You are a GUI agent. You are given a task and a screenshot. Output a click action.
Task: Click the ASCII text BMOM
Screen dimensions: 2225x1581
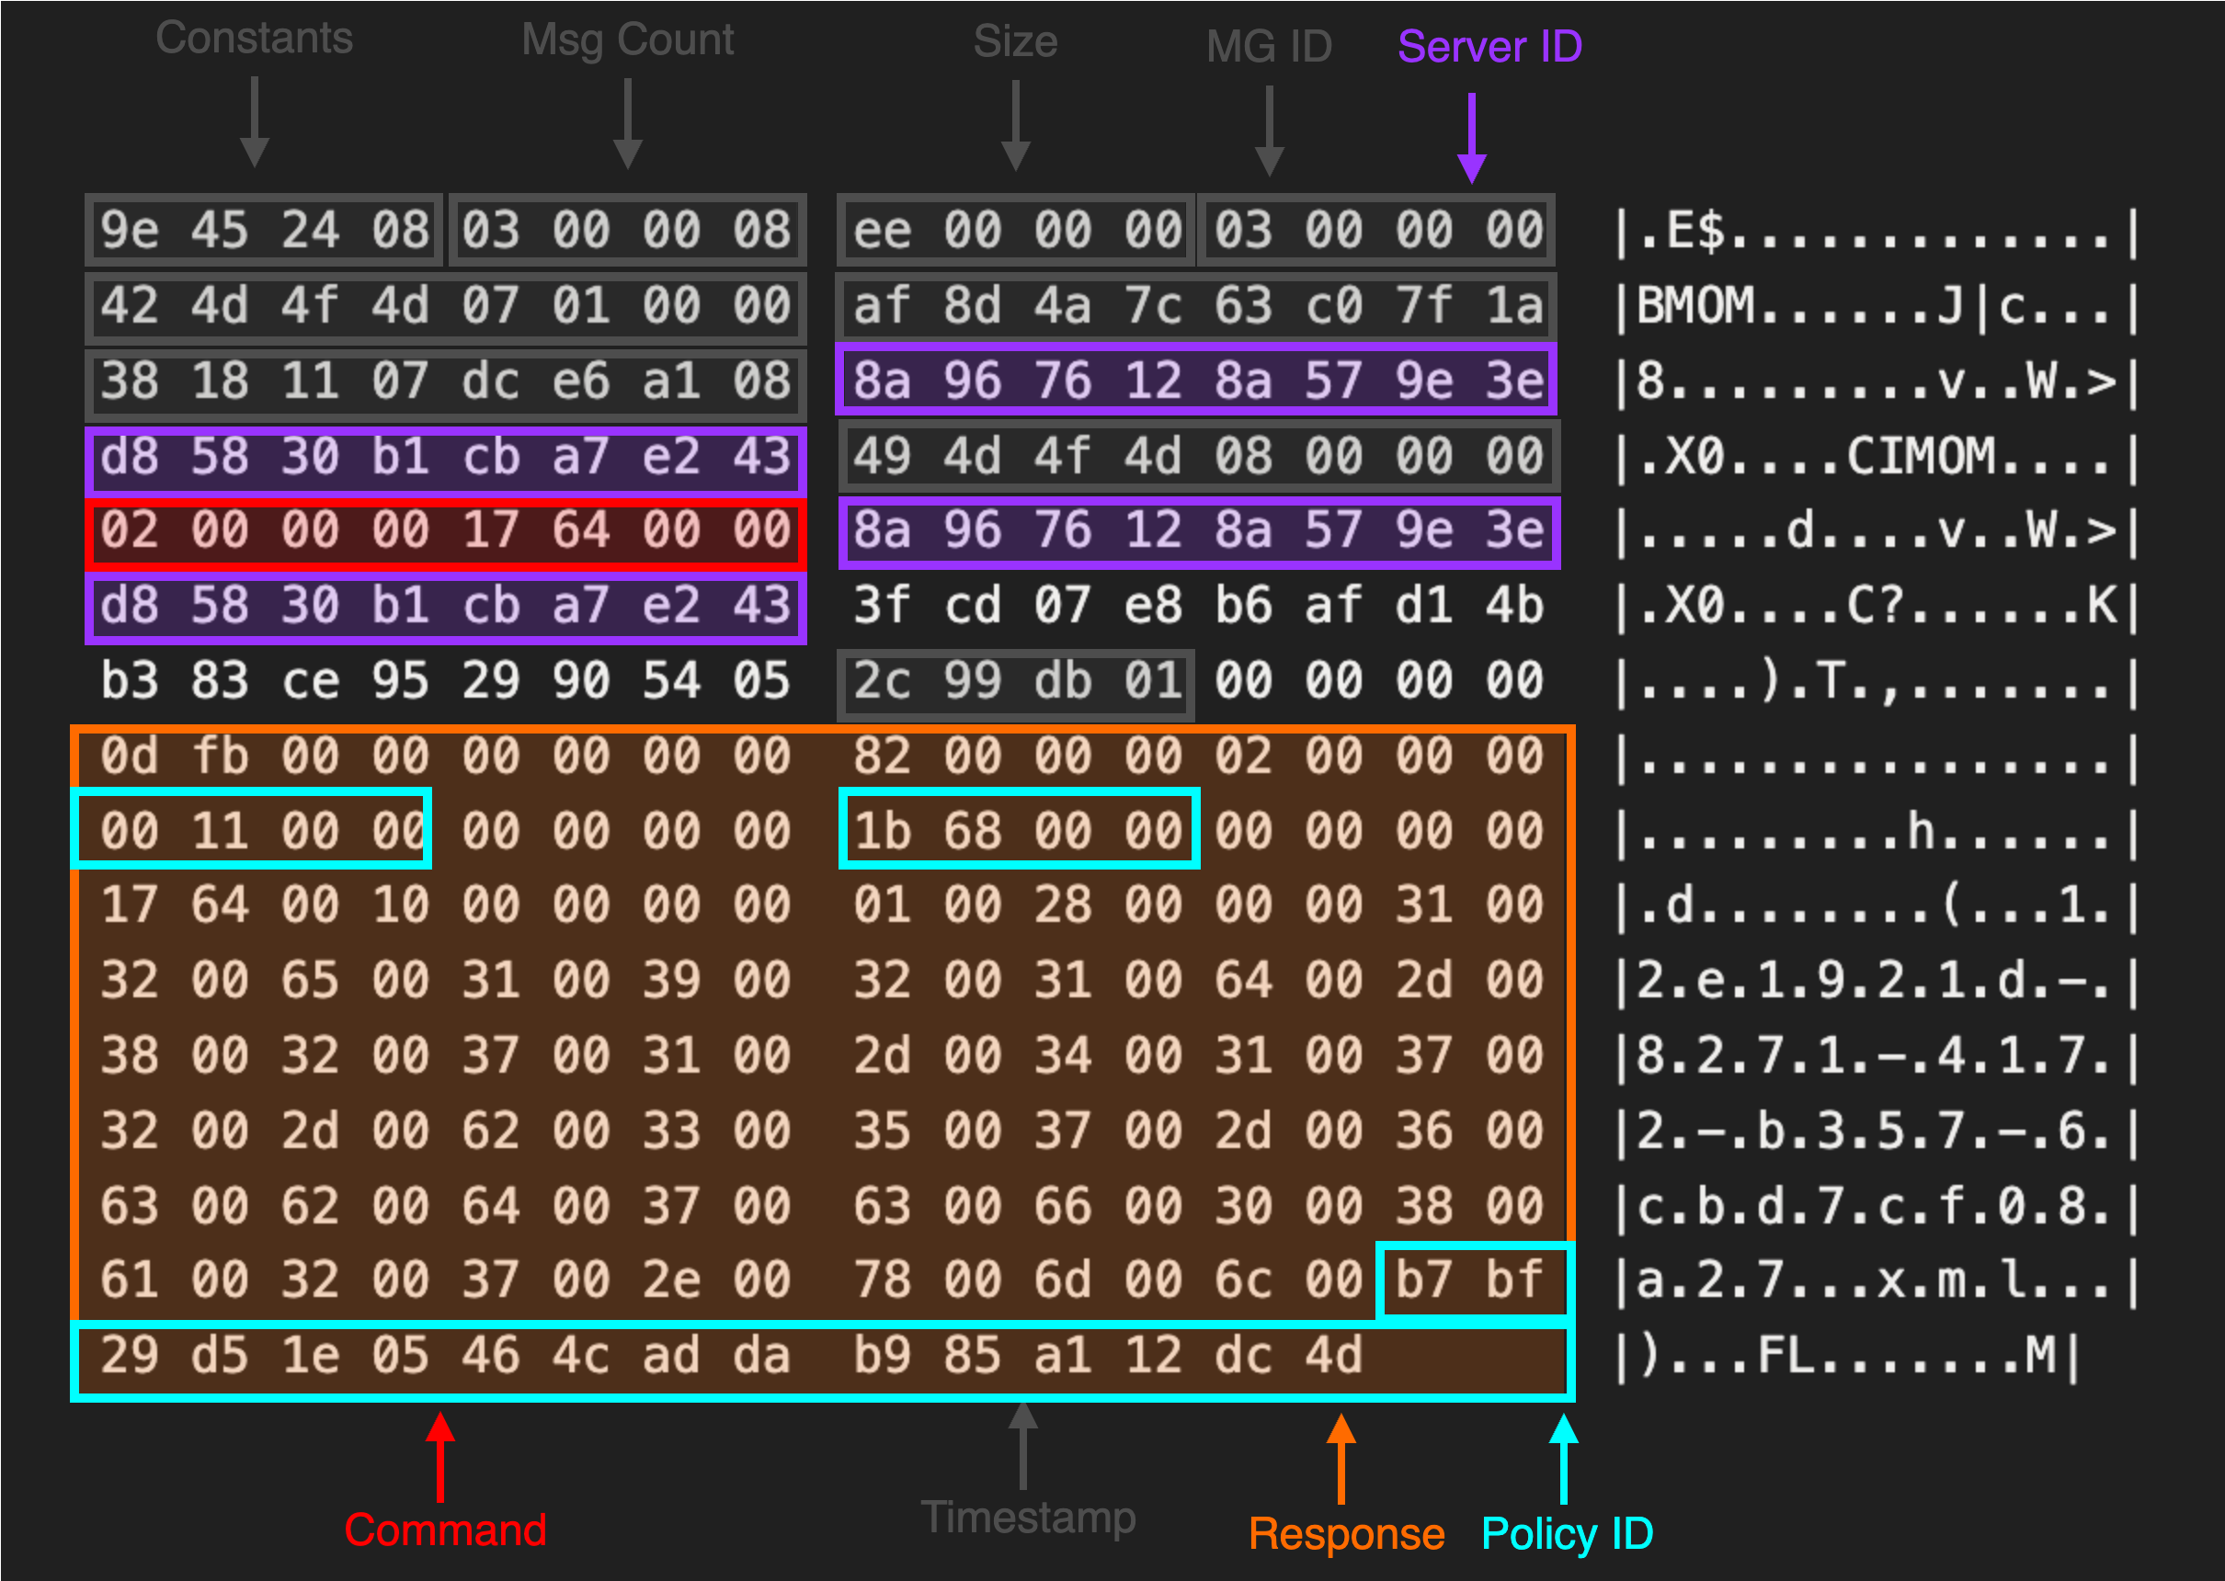1695,307
